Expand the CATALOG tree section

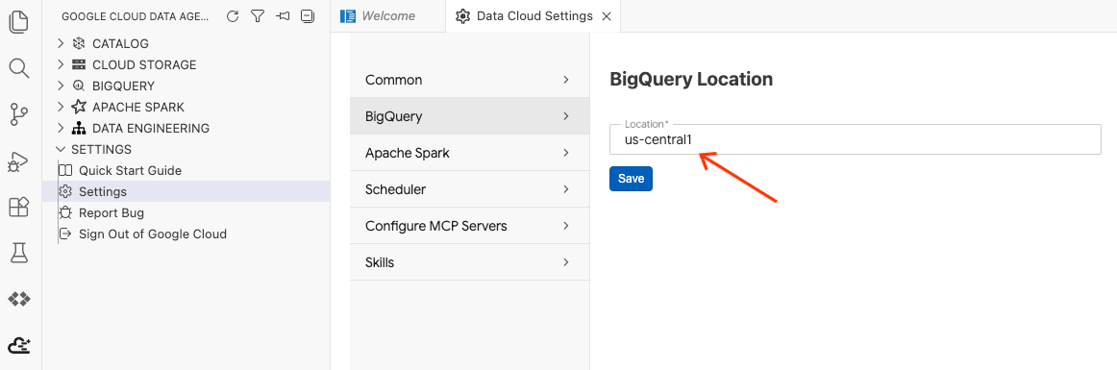click(61, 43)
